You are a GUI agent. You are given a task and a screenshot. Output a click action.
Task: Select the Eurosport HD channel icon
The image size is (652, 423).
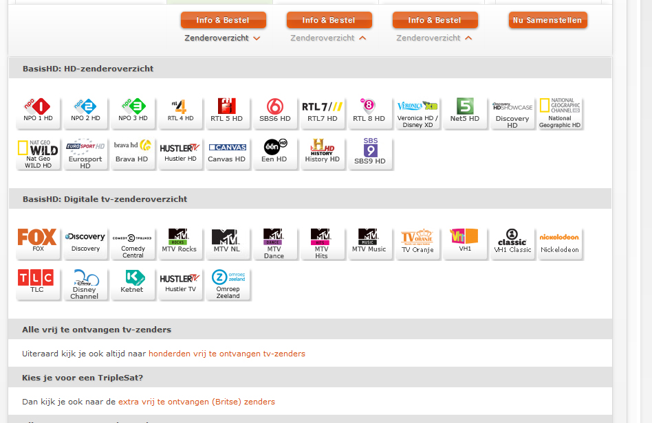tap(85, 154)
